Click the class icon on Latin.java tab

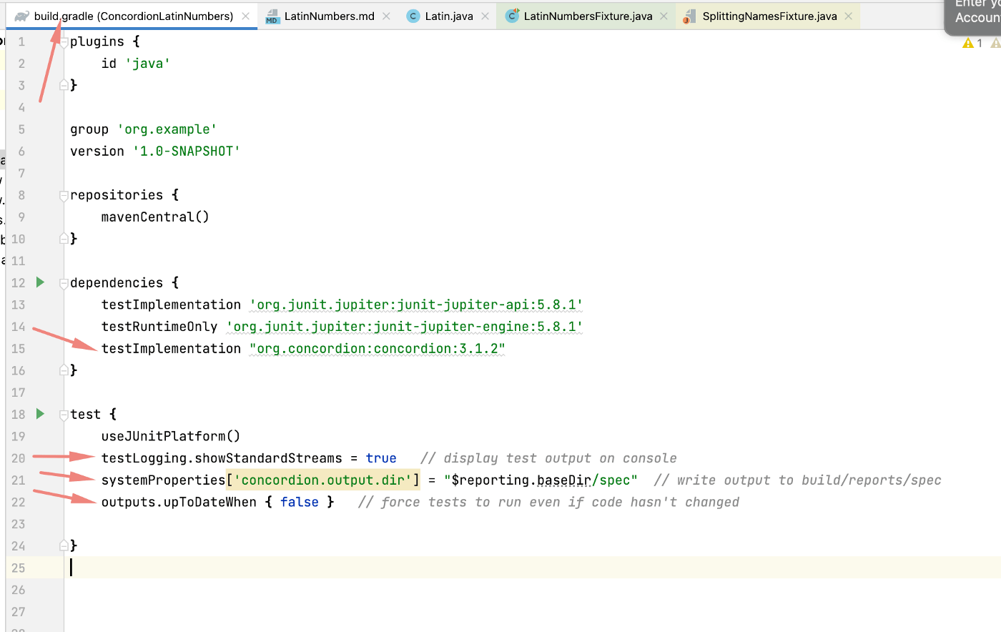413,15
